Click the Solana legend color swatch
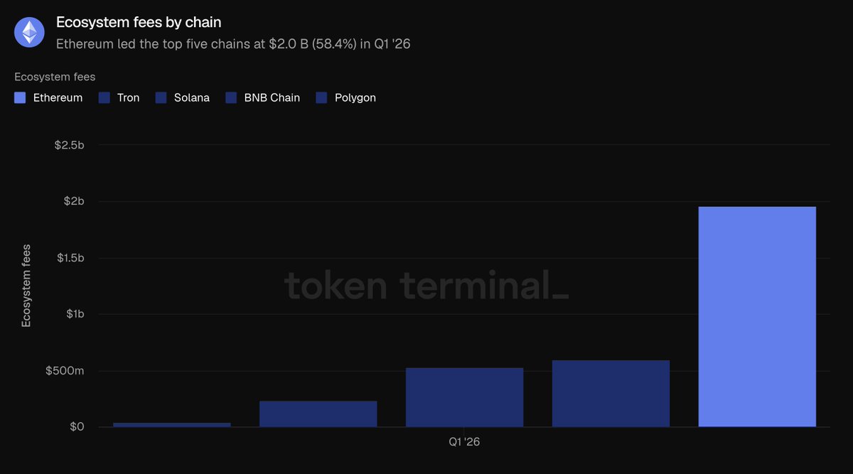853x474 pixels. 161,98
